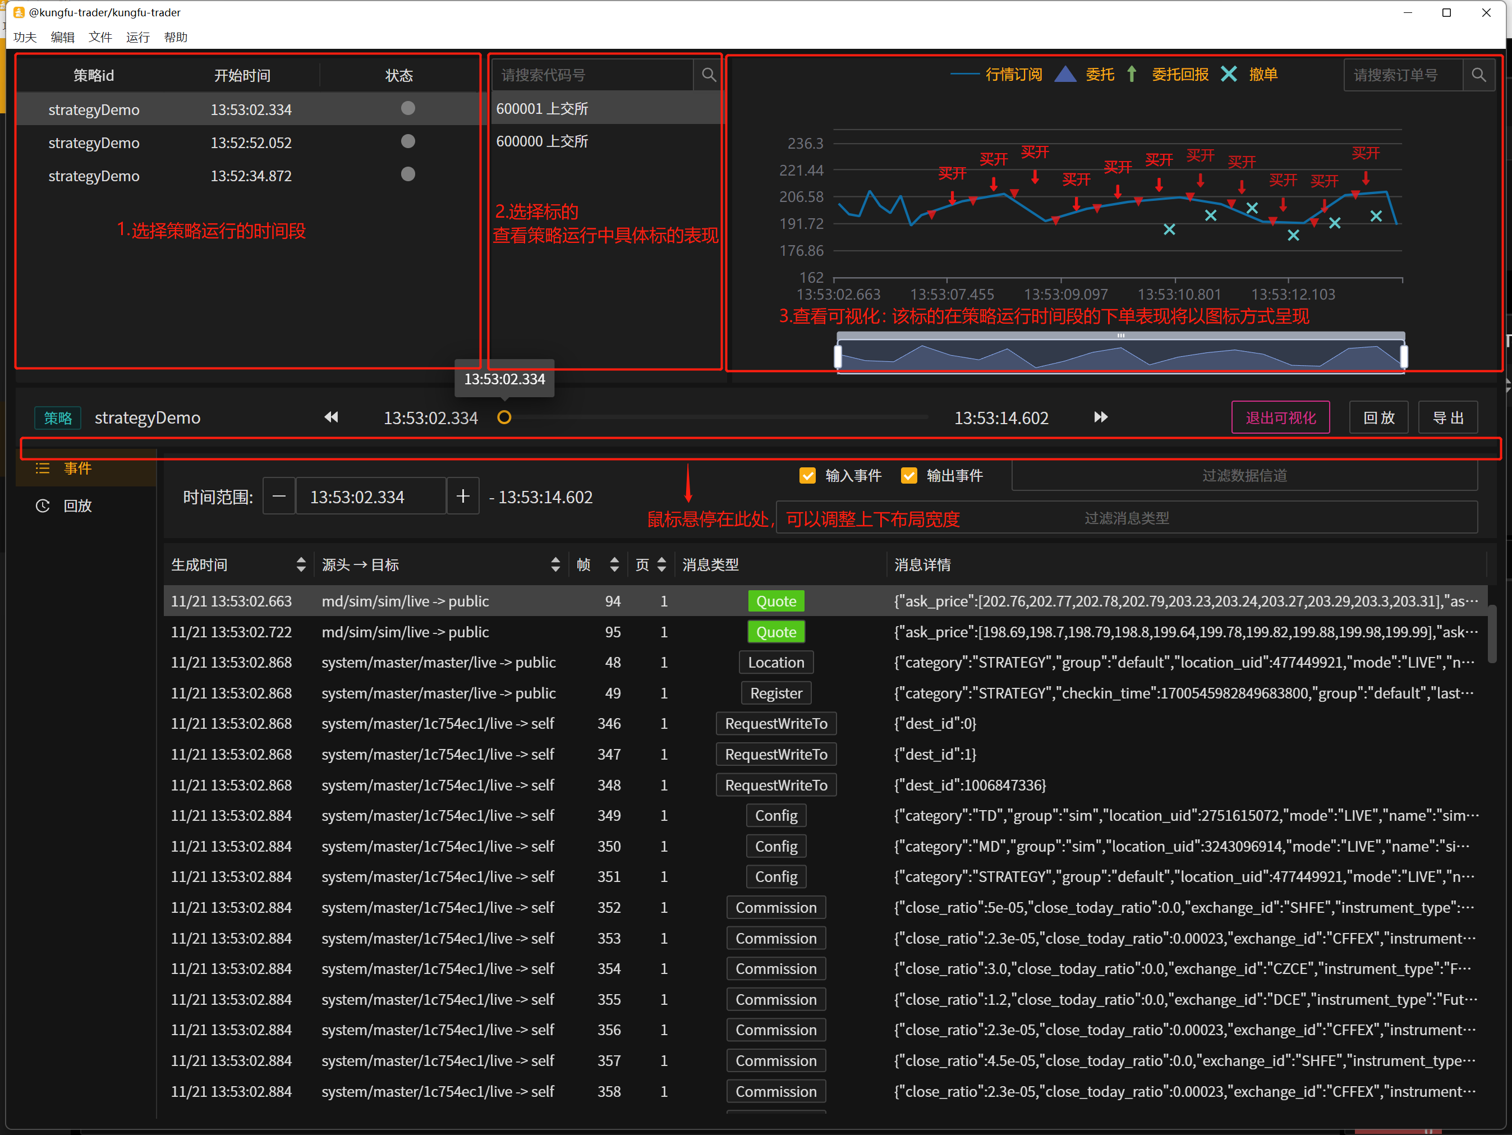The height and width of the screenshot is (1135, 1512).
Task: Switch to the 事件 sidebar tab
Action: (x=86, y=468)
